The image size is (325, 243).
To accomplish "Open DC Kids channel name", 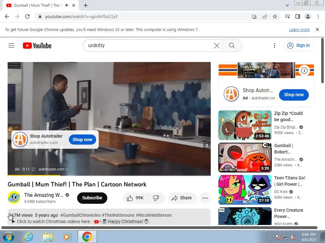I will pyautogui.click(x=281, y=191).
